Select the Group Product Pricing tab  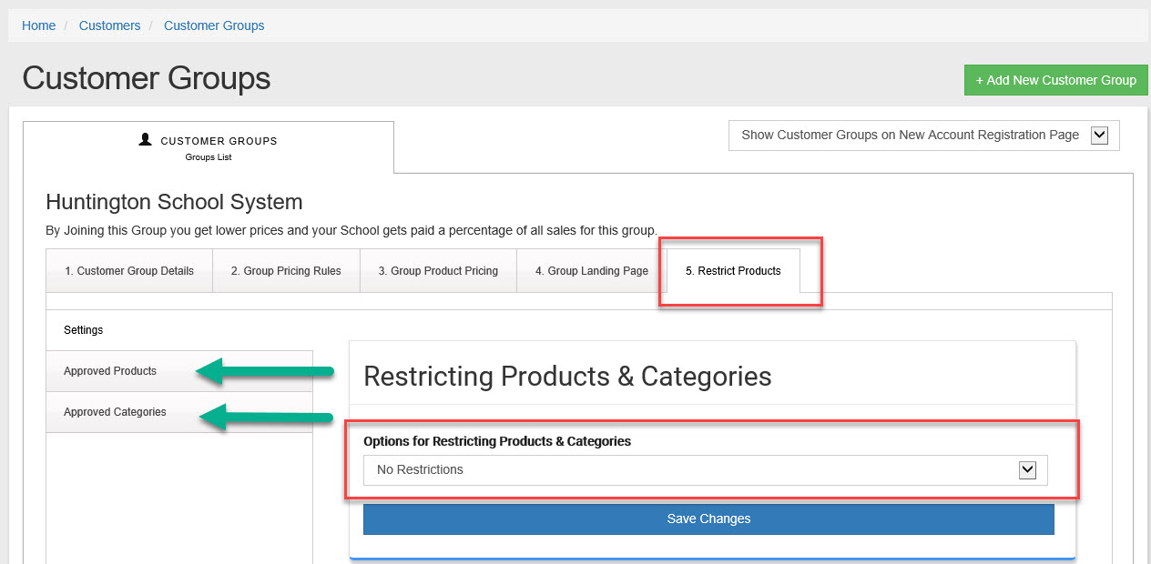click(x=438, y=271)
